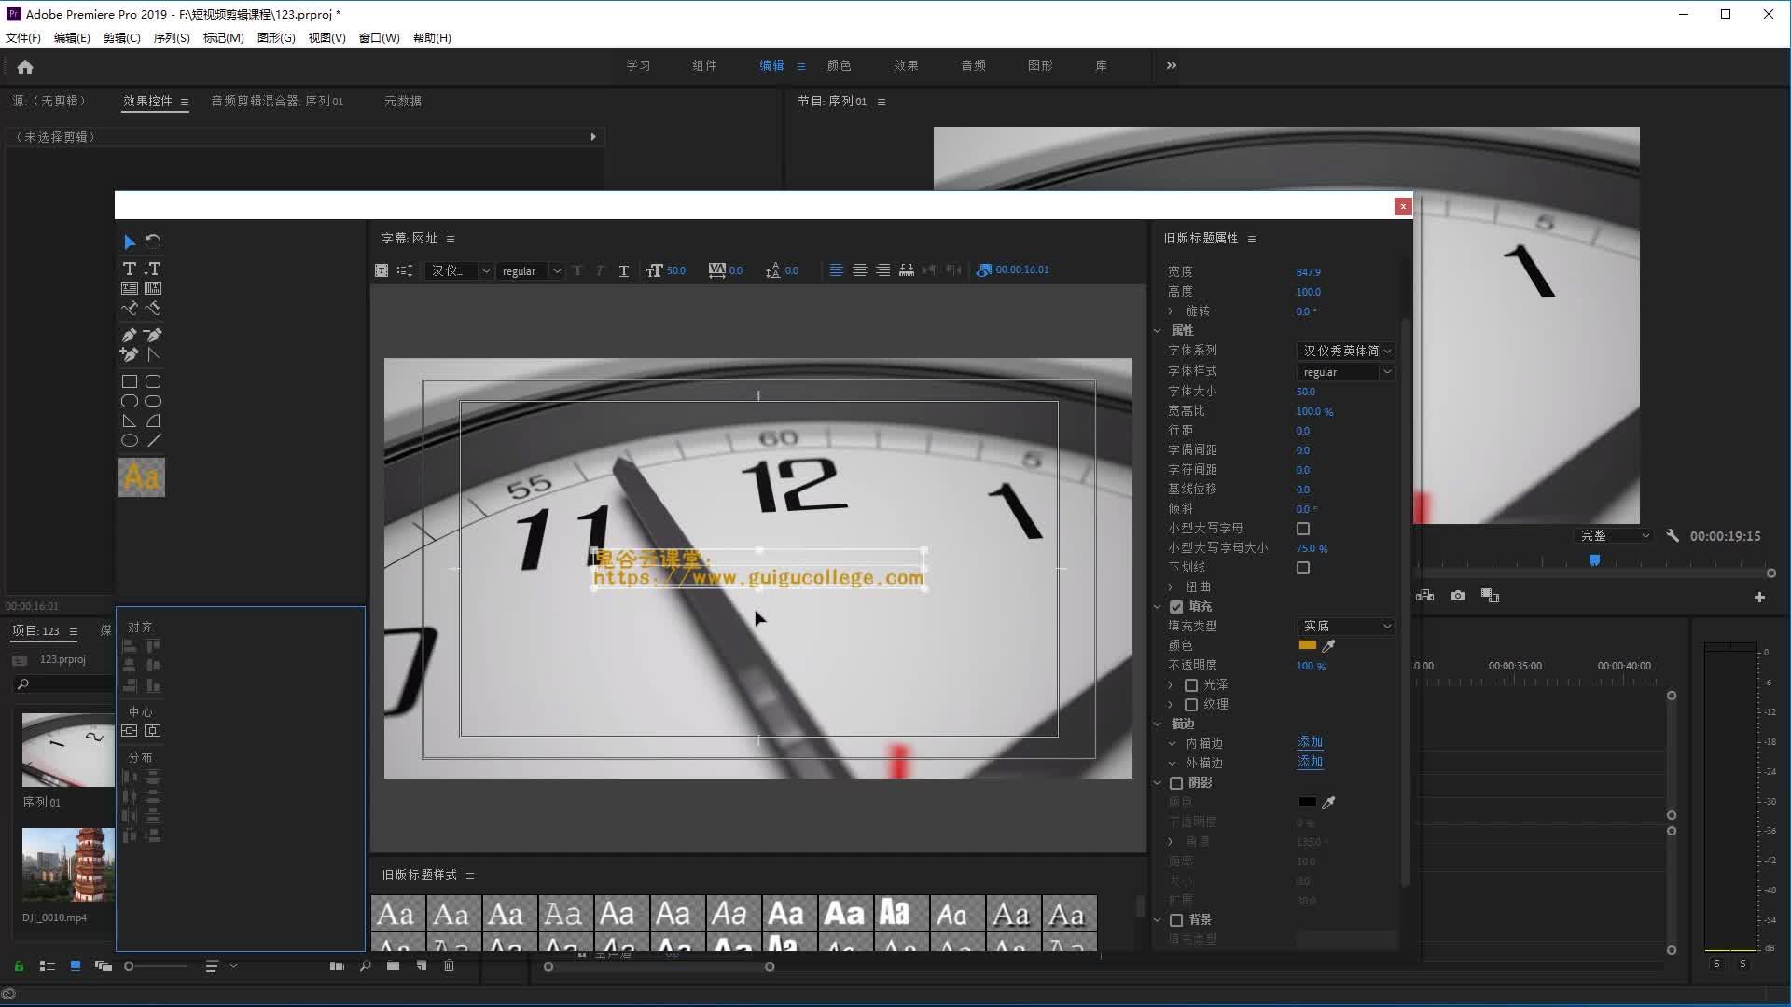Screen dimensions: 1791x1007
Task: Enable the Shadow checkbox
Action: 1176,783
